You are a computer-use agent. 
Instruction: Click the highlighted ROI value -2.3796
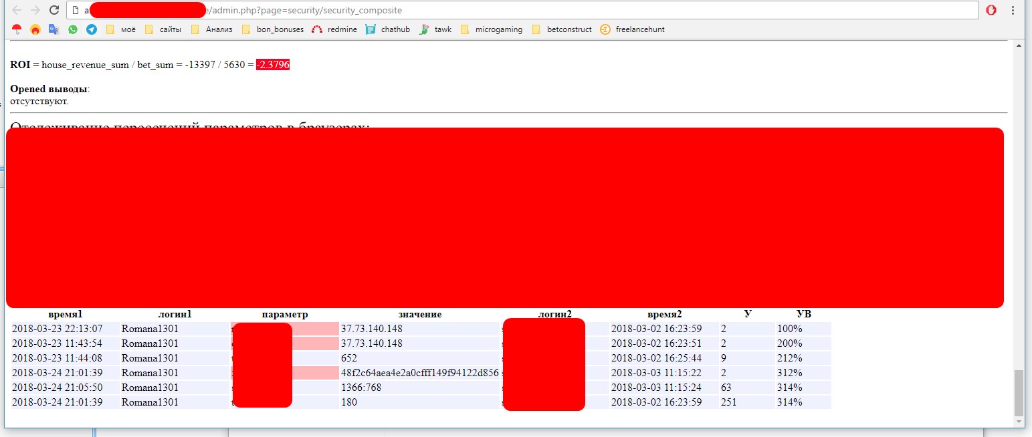(x=273, y=65)
